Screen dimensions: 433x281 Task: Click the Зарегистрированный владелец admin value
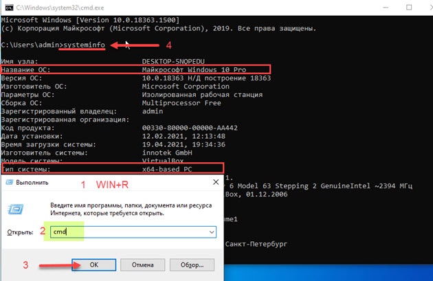(x=153, y=111)
